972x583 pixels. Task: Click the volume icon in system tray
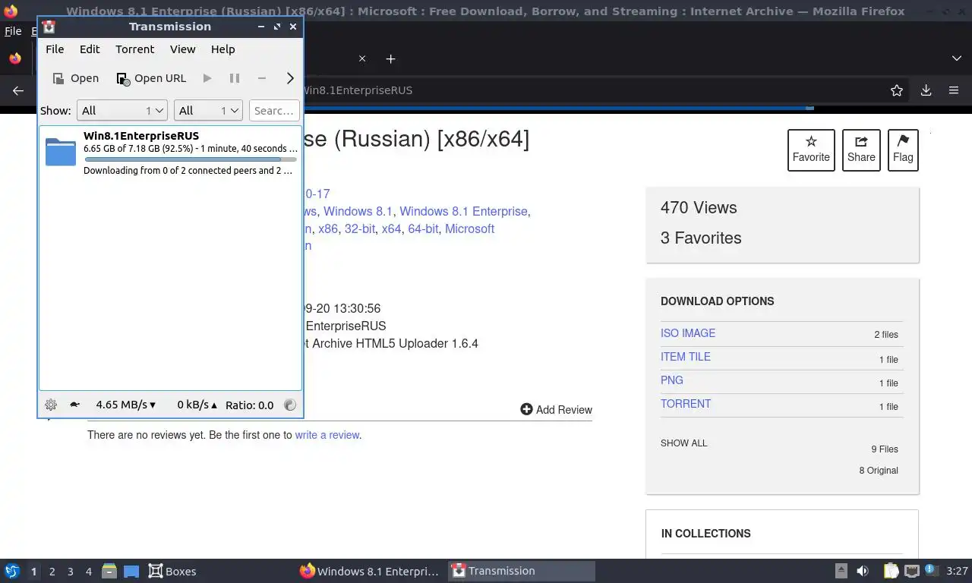pos(863,571)
